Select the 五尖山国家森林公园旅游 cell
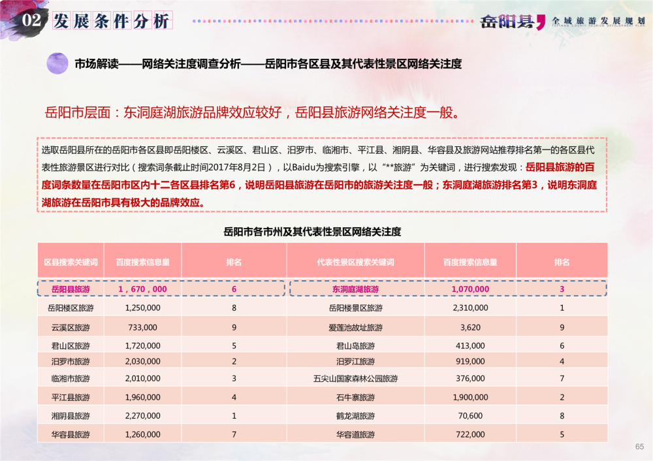 point(355,378)
